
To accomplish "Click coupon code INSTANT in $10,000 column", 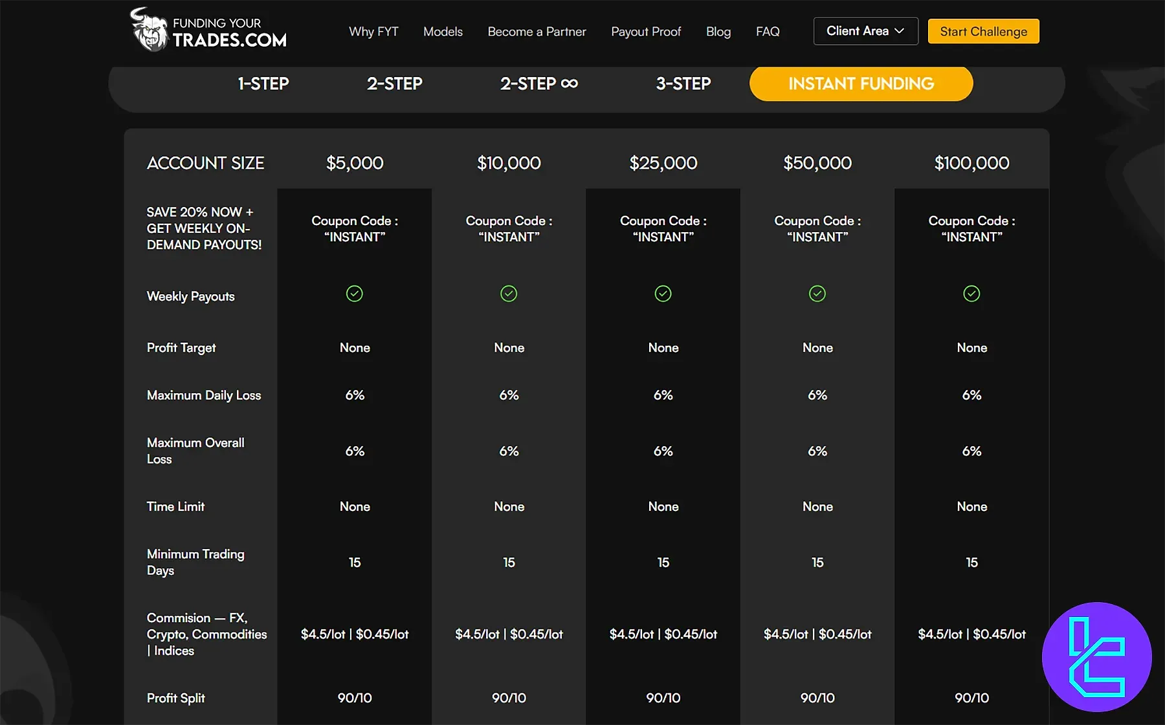I will 509,229.
